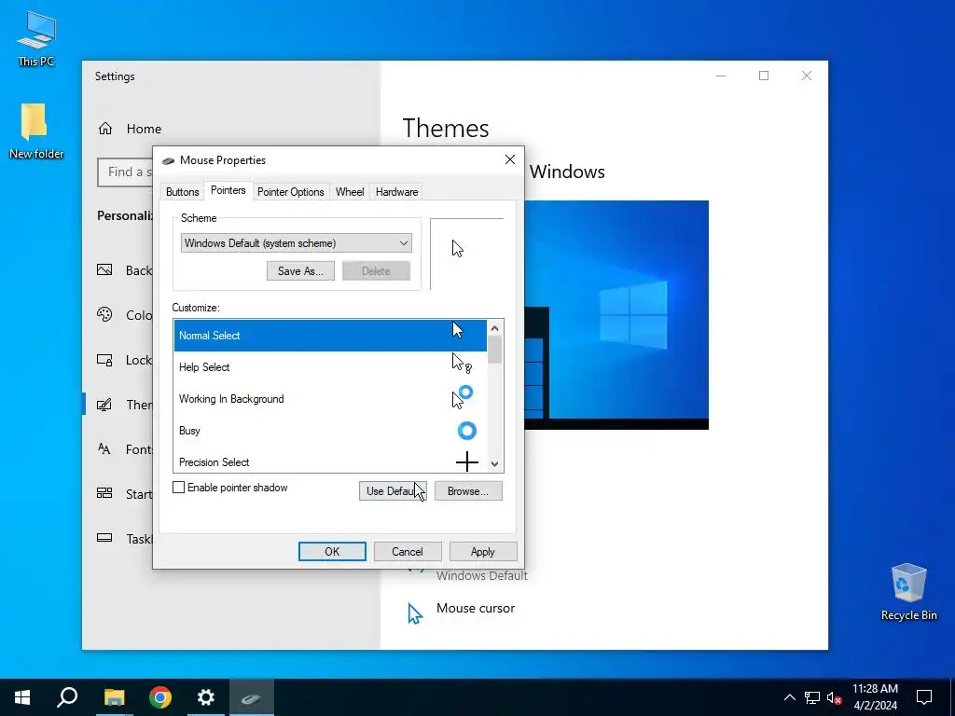
Task: Click the Working In Background cursor icon
Action: click(x=463, y=396)
